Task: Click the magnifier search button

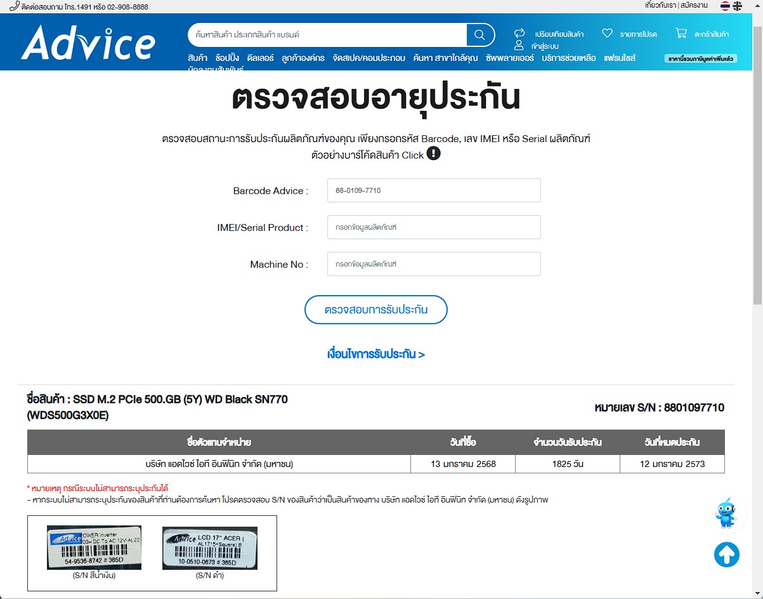Action: (x=480, y=35)
